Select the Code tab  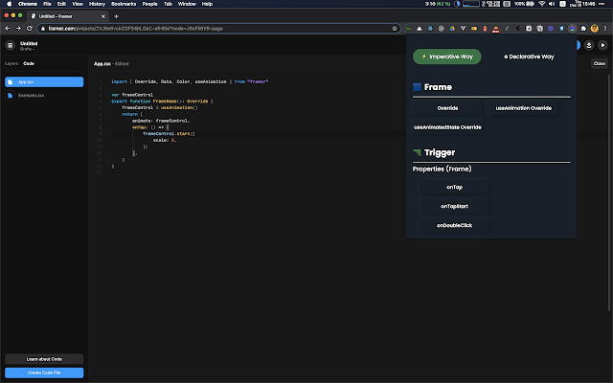click(29, 63)
